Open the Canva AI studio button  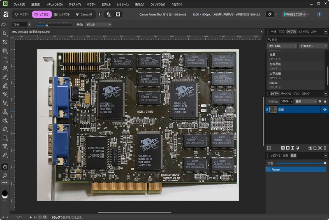(x=83, y=14)
